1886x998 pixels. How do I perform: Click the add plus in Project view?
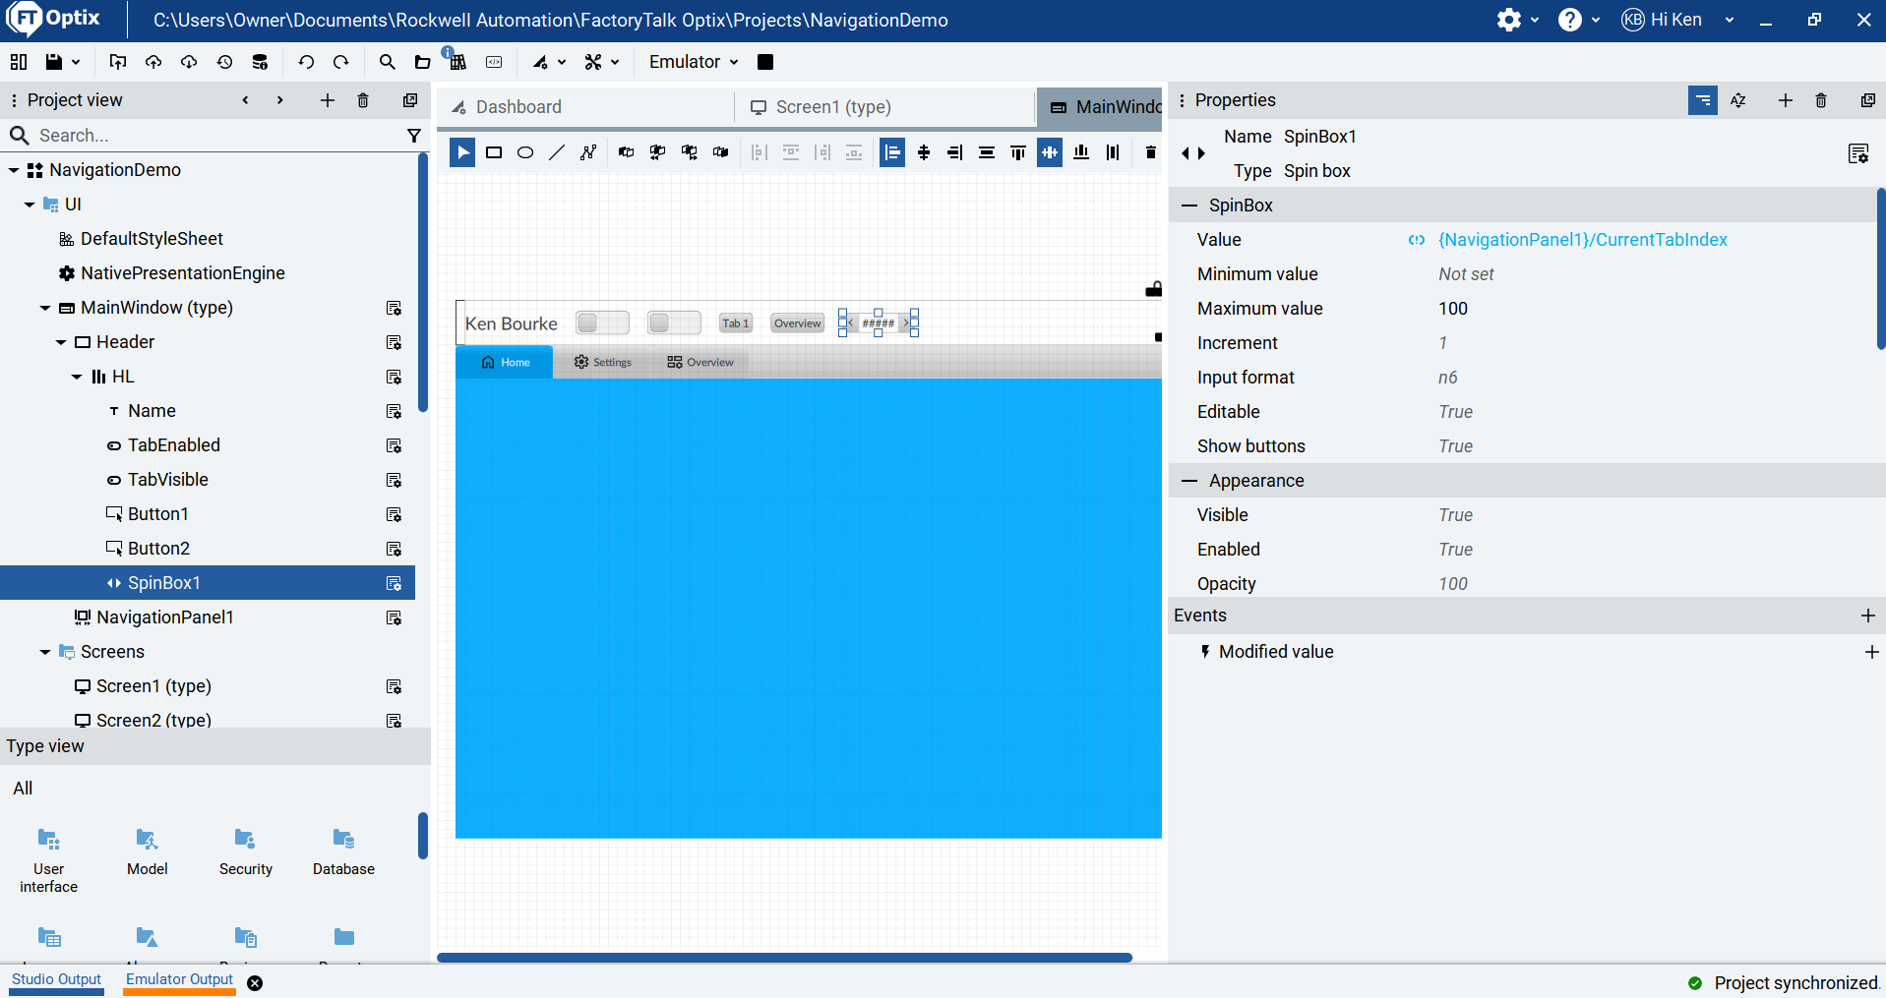[328, 100]
